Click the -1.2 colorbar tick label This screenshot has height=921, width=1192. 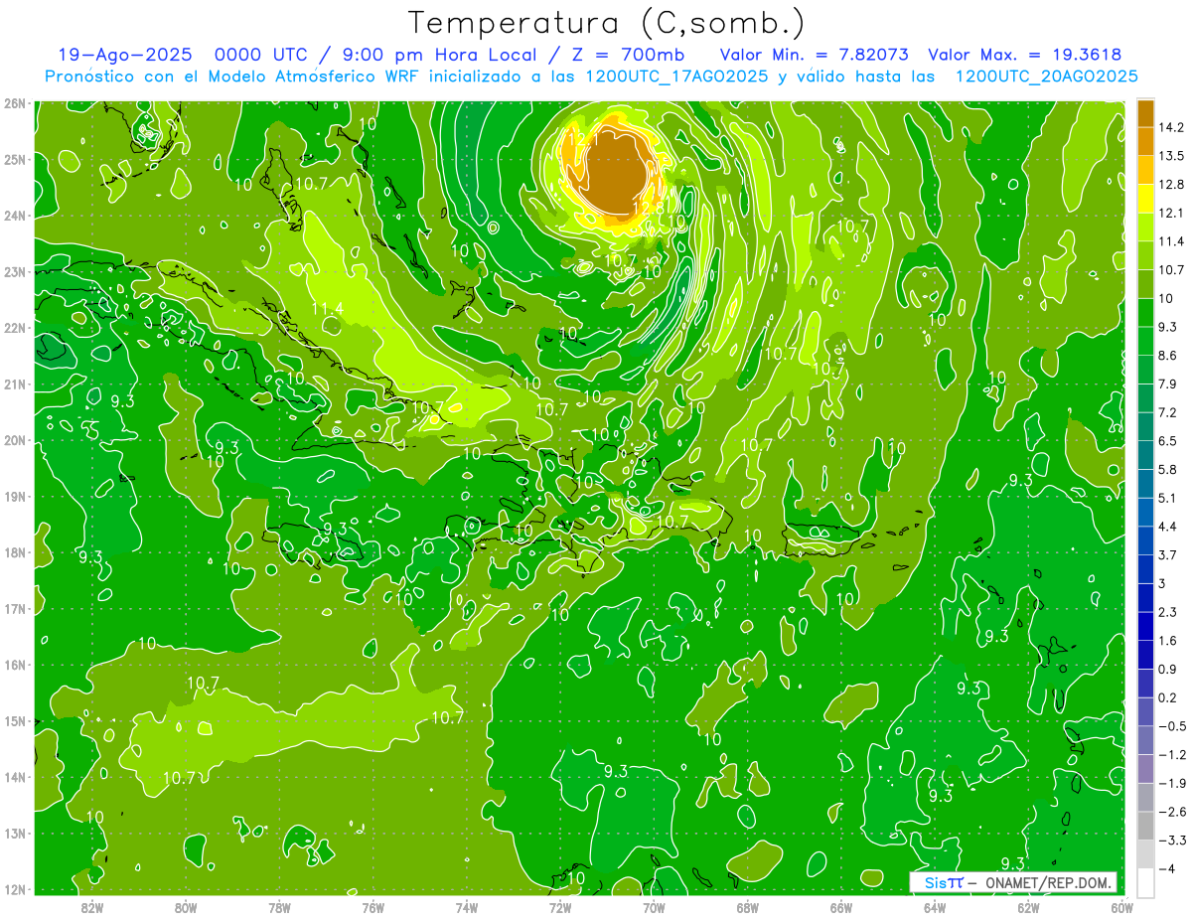pyautogui.click(x=1171, y=756)
